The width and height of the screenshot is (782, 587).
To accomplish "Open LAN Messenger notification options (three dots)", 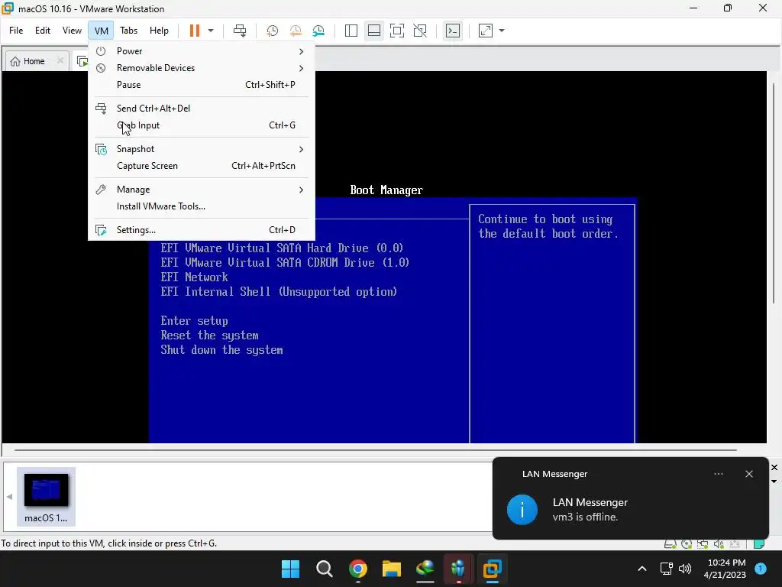I will tap(718, 474).
